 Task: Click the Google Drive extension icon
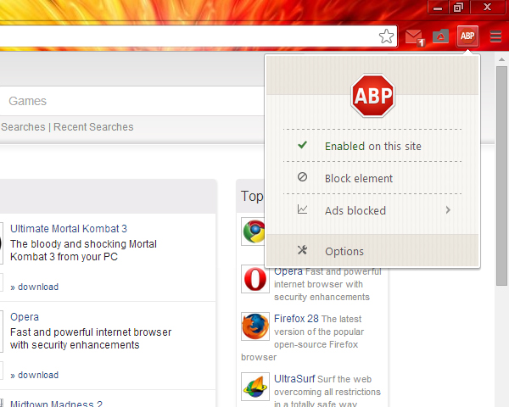click(440, 36)
